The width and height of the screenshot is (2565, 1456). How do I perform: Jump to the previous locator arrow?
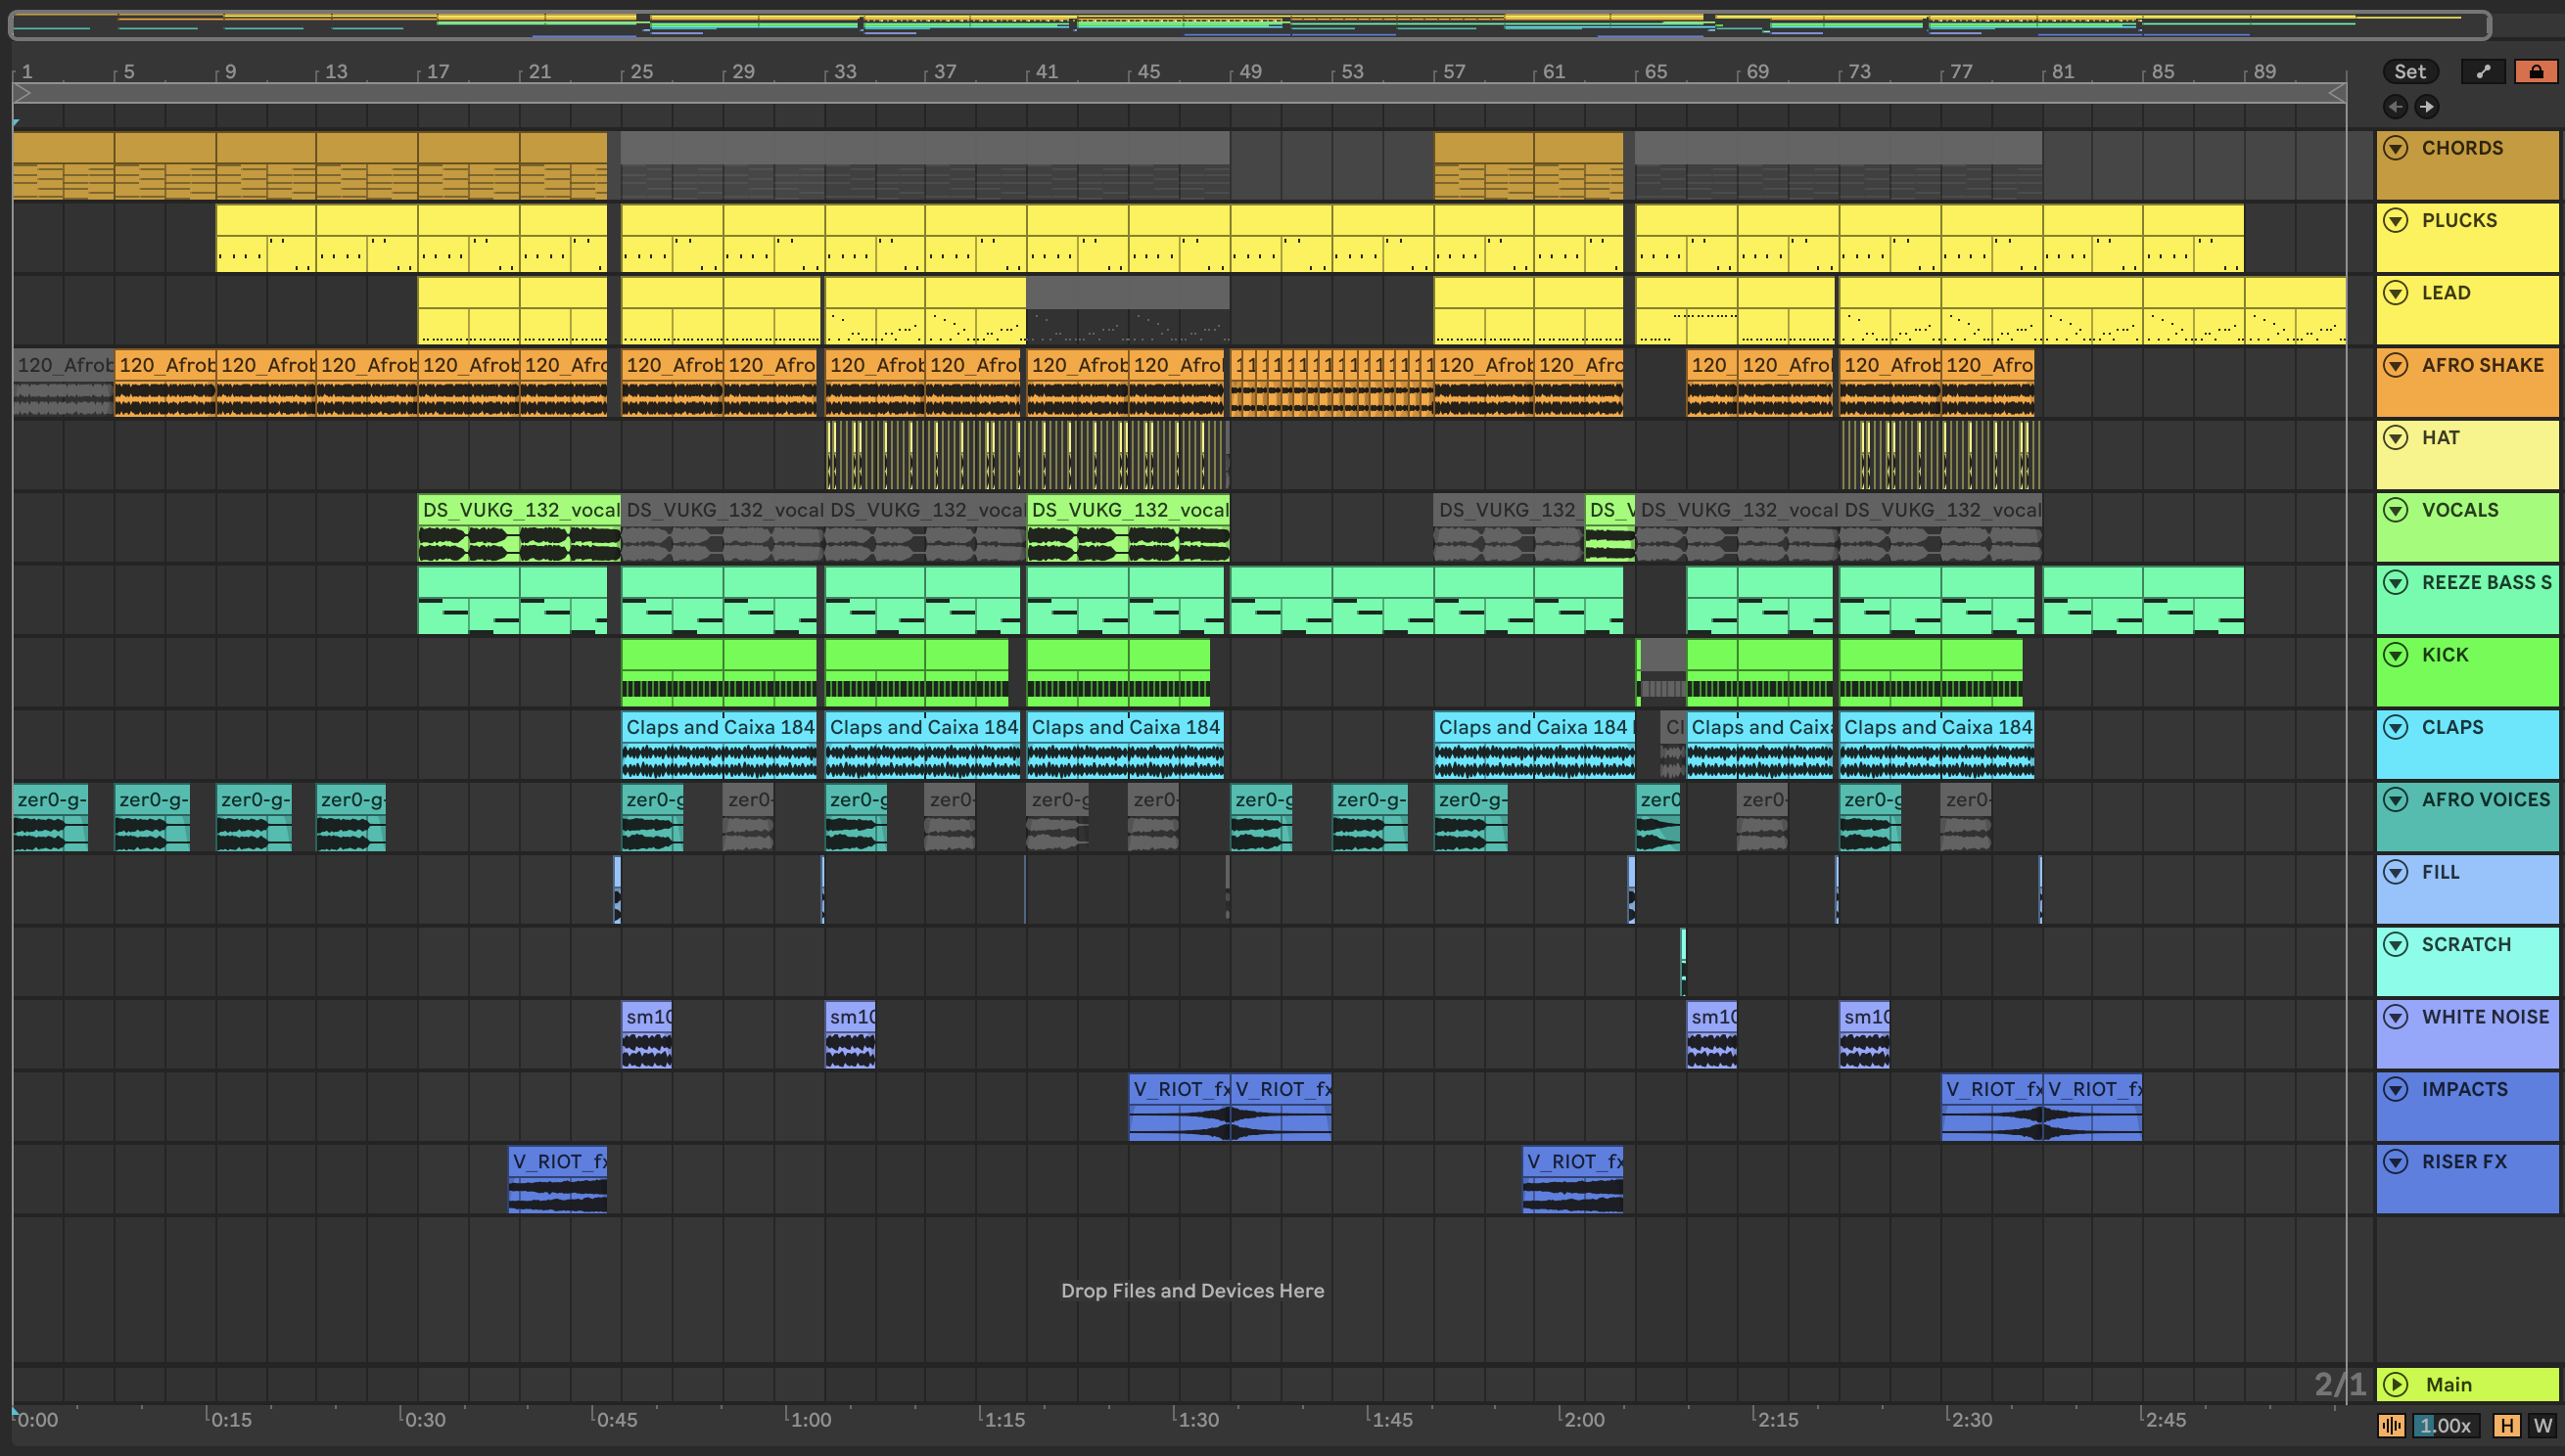point(2395,106)
